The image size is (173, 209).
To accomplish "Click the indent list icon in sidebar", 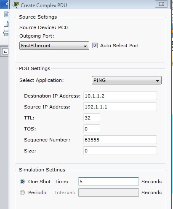I will (x=6, y=33).
